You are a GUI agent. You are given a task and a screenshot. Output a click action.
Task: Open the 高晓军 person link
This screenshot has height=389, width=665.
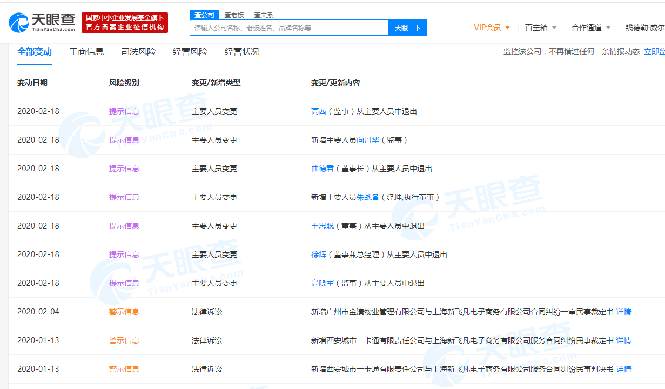(x=323, y=283)
